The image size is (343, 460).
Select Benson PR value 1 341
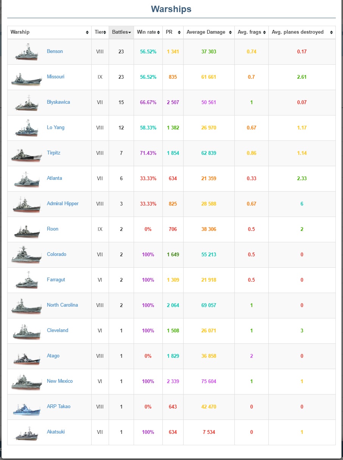[173, 51]
